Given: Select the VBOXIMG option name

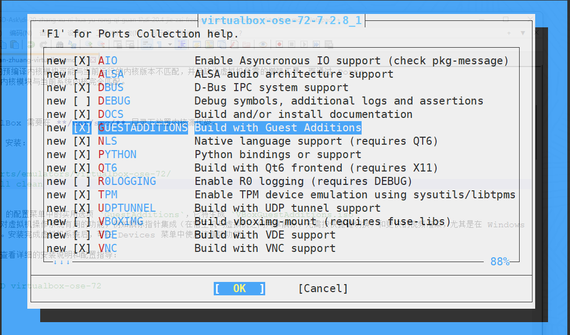Looking at the screenshot, I should click(x=121, y=222).
